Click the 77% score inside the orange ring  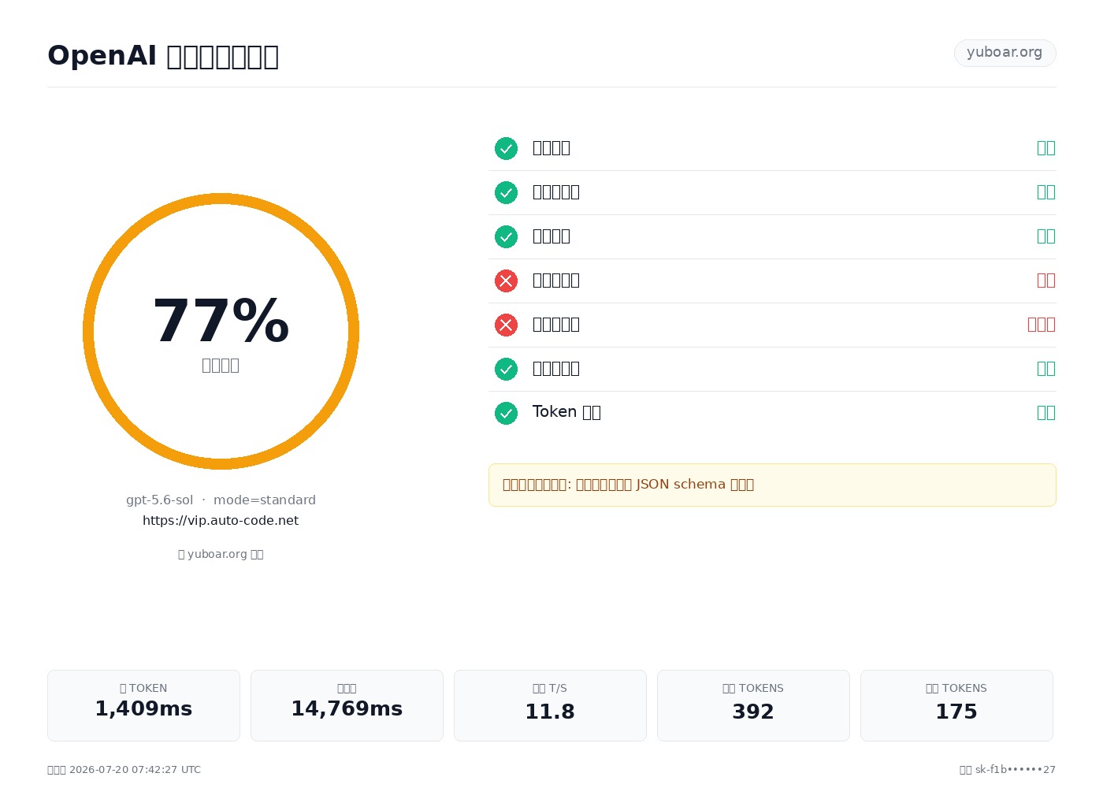click(221, 322)
